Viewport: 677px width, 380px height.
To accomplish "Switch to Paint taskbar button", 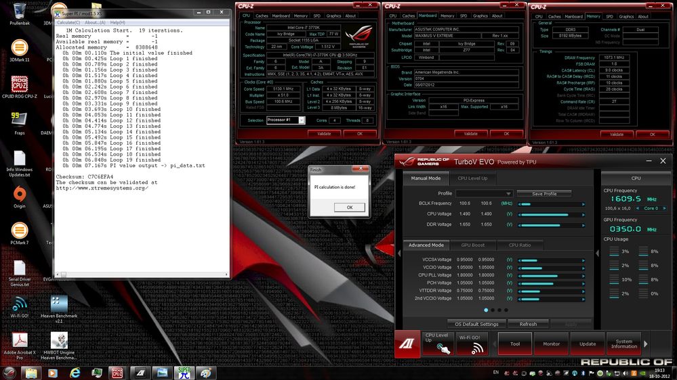I will (206, 373).
